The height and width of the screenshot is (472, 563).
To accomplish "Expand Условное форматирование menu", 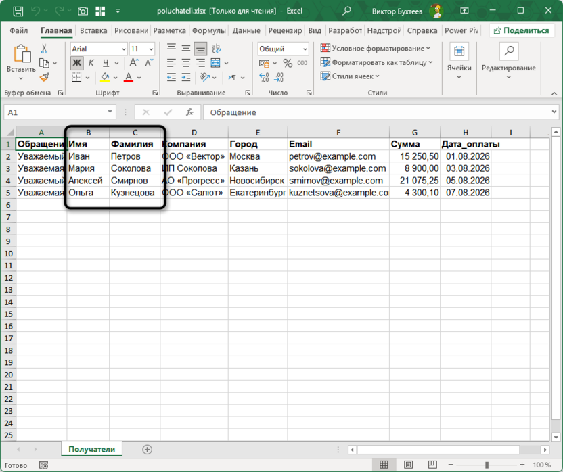I will pyautogui.click(x=375, y=49).
